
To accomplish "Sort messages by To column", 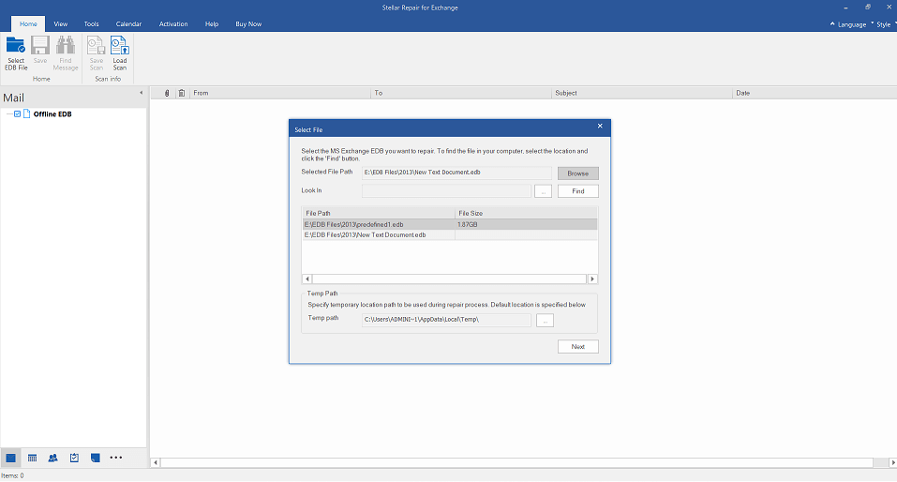I will tap(461, 93).
